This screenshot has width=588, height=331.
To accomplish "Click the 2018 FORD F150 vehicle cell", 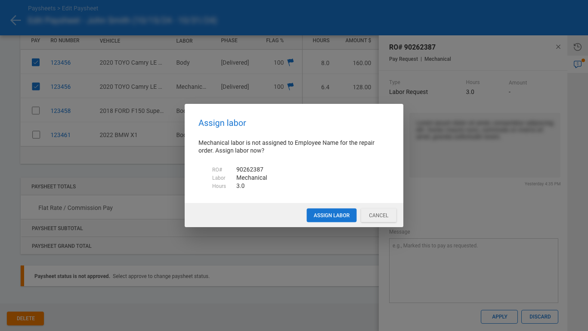I will coord(131,111).
